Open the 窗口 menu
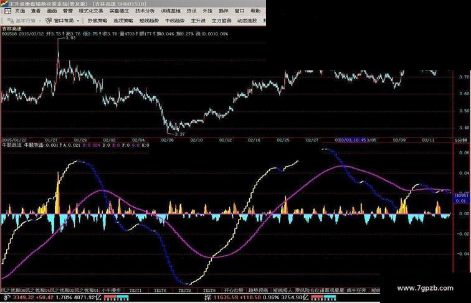This screenshot has height=303, width=471. coord(239,11)
